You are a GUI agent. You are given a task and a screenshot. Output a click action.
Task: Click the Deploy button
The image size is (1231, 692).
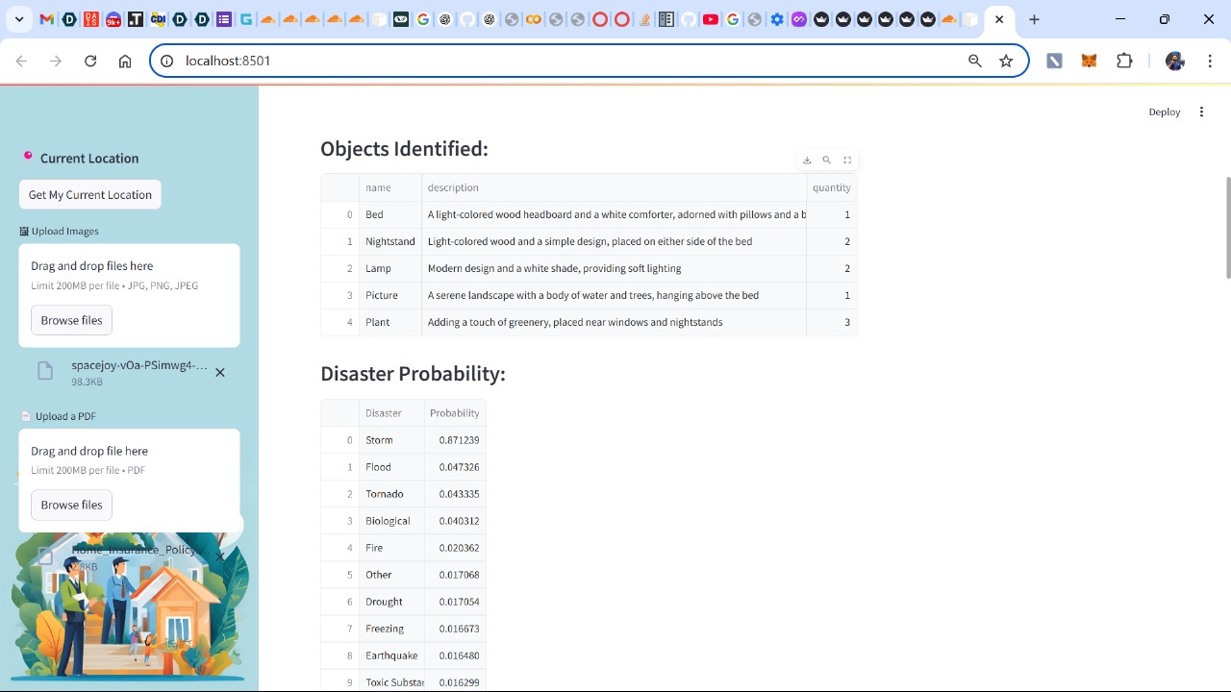1164,112
